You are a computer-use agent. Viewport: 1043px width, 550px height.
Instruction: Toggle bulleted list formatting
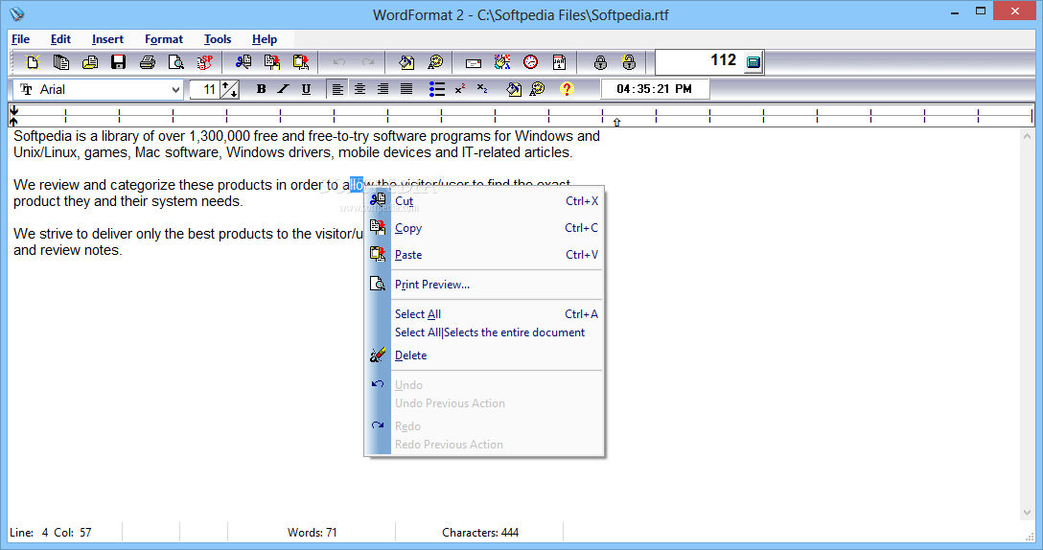(x=437, y=89)
